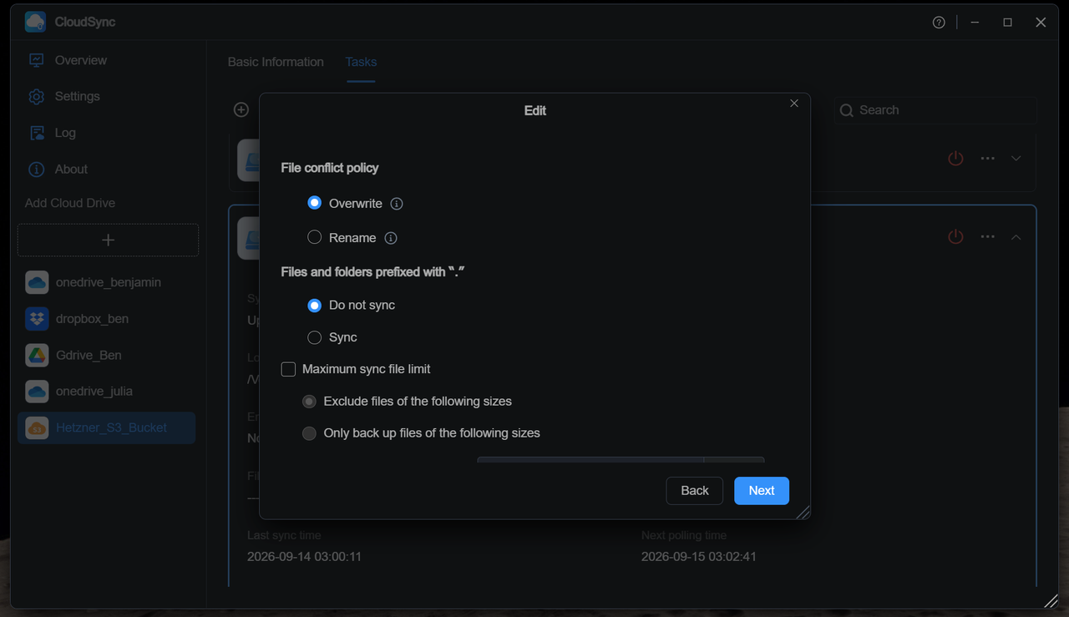The width and height of the screenshot is (1069, 617).
Task: Click the next polling time 2026-09-15 03:02:41
Action: 699,556
